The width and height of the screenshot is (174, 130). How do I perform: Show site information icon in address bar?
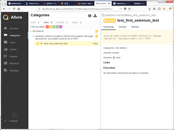coord(39,9)
